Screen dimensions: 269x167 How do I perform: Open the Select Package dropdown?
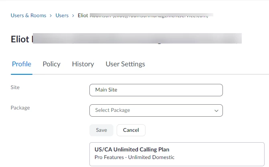coord(152,110)
